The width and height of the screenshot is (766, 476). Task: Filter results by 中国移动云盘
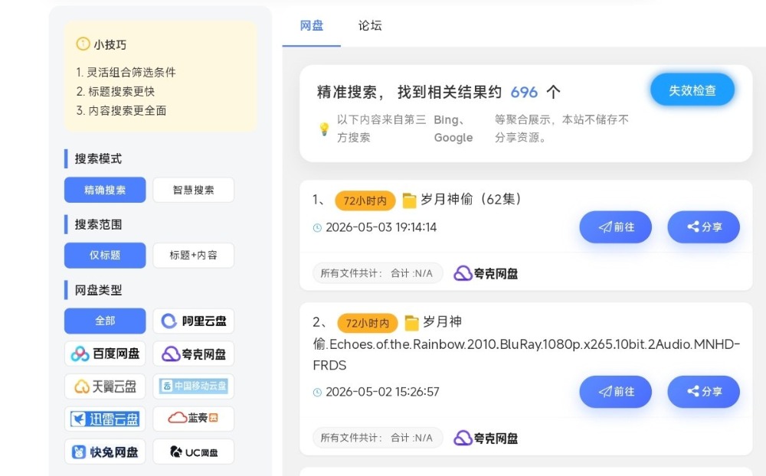tap(194, 386)
